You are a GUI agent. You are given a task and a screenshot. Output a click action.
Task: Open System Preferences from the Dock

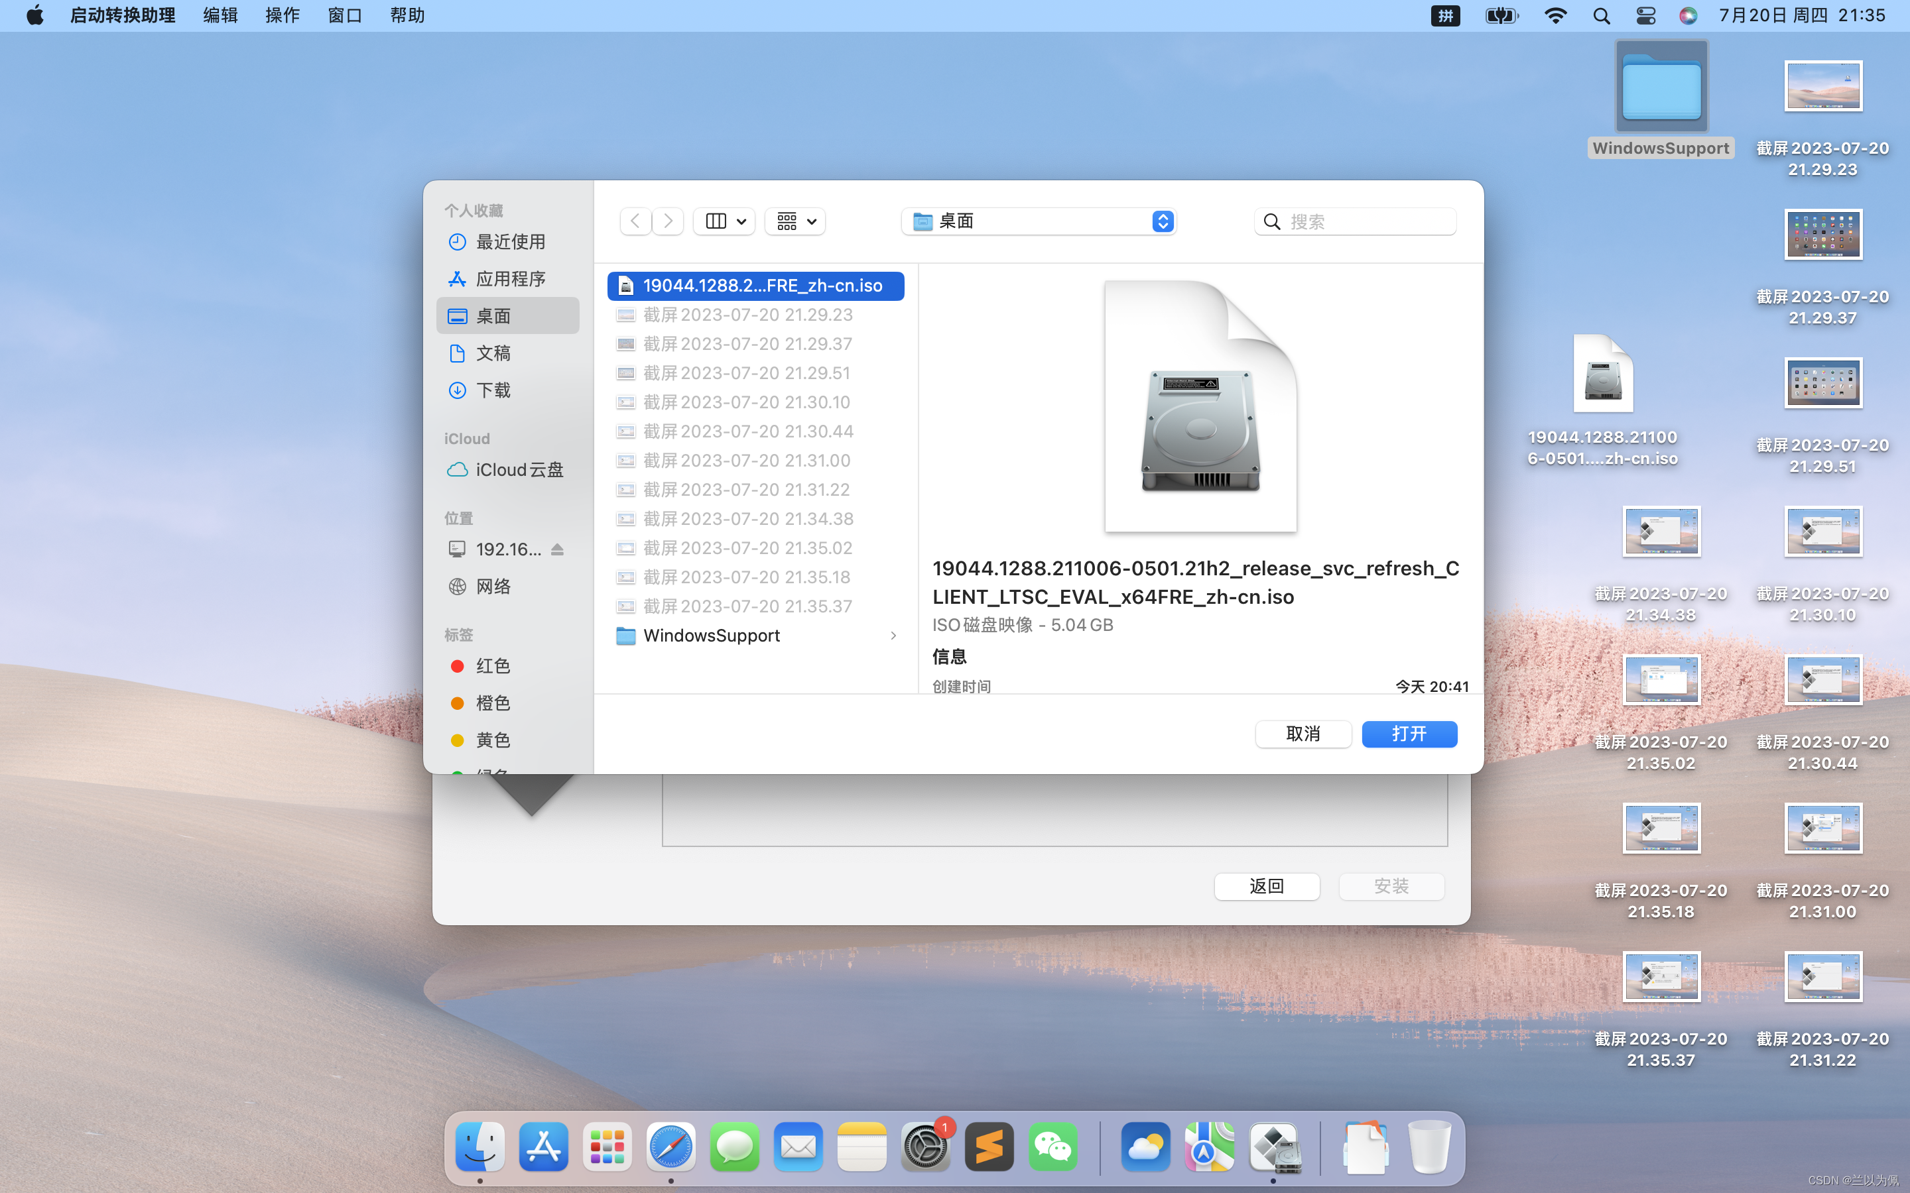tap(925, 1147)
